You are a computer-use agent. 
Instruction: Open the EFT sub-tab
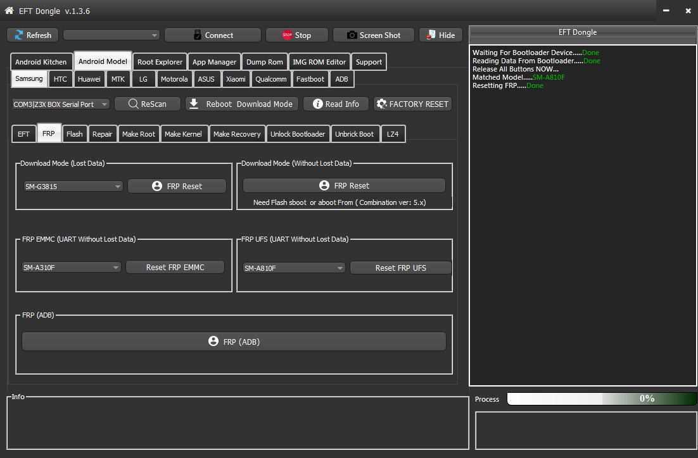tap(23, 134)
